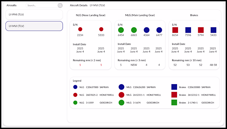Click red brake square above 8654
The image size is (227, 129).
click(x=175, y=30)
